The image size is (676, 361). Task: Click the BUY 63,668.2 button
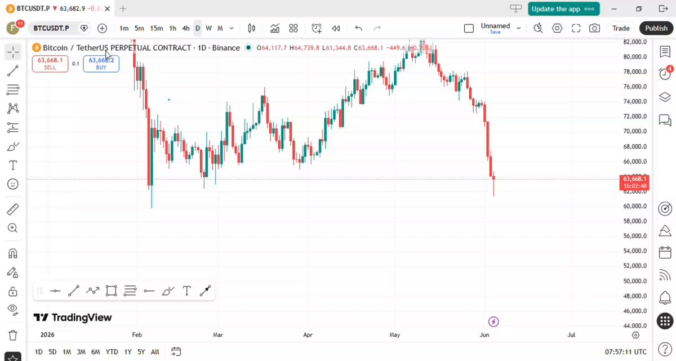(101, 64)
